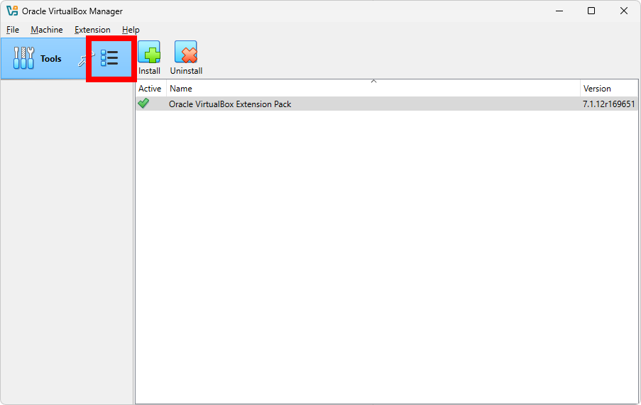This screenshot has height=405, width=641.
Task: Sort by the Active column header
Action: tap(150, 89)
